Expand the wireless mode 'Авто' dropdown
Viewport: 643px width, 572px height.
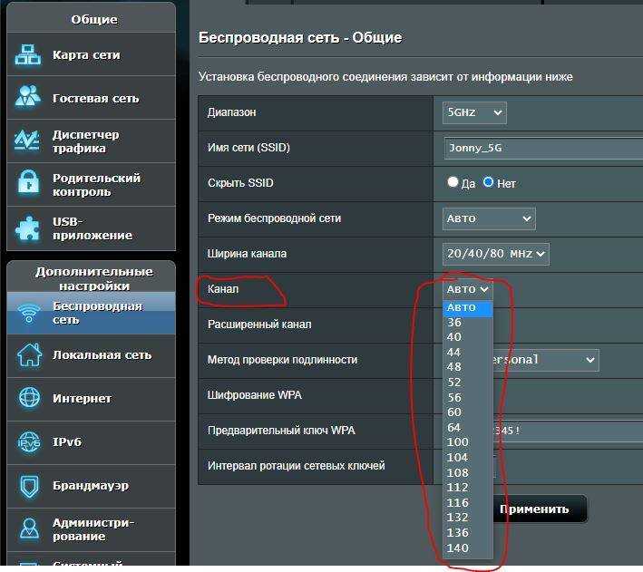coord(488,218)
